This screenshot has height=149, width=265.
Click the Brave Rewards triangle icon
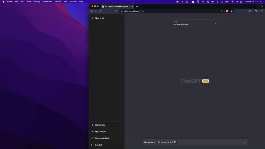(x=232, y=11)
